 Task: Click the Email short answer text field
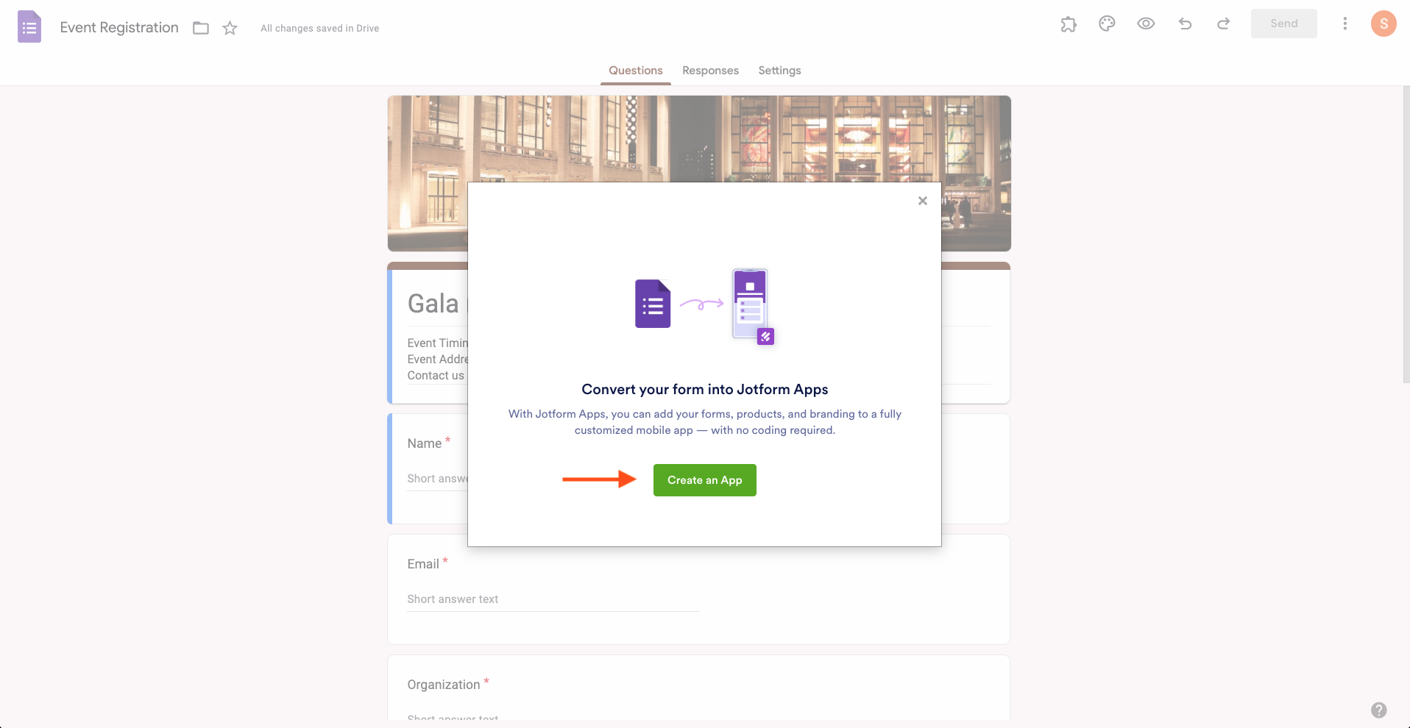point(553,599)
